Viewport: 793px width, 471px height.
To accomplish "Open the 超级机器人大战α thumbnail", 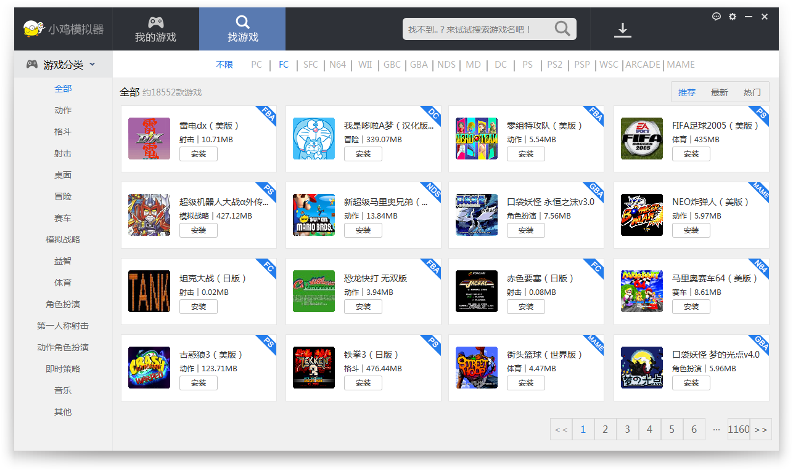I will point(149,215).
